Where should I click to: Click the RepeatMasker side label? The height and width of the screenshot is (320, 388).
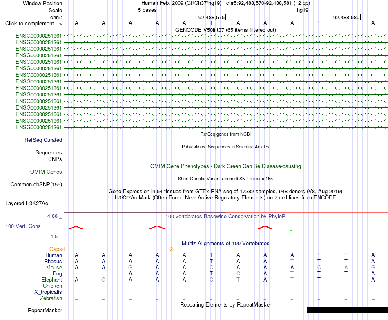point(45,310)
